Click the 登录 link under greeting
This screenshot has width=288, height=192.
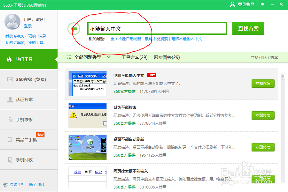(28, 26)
